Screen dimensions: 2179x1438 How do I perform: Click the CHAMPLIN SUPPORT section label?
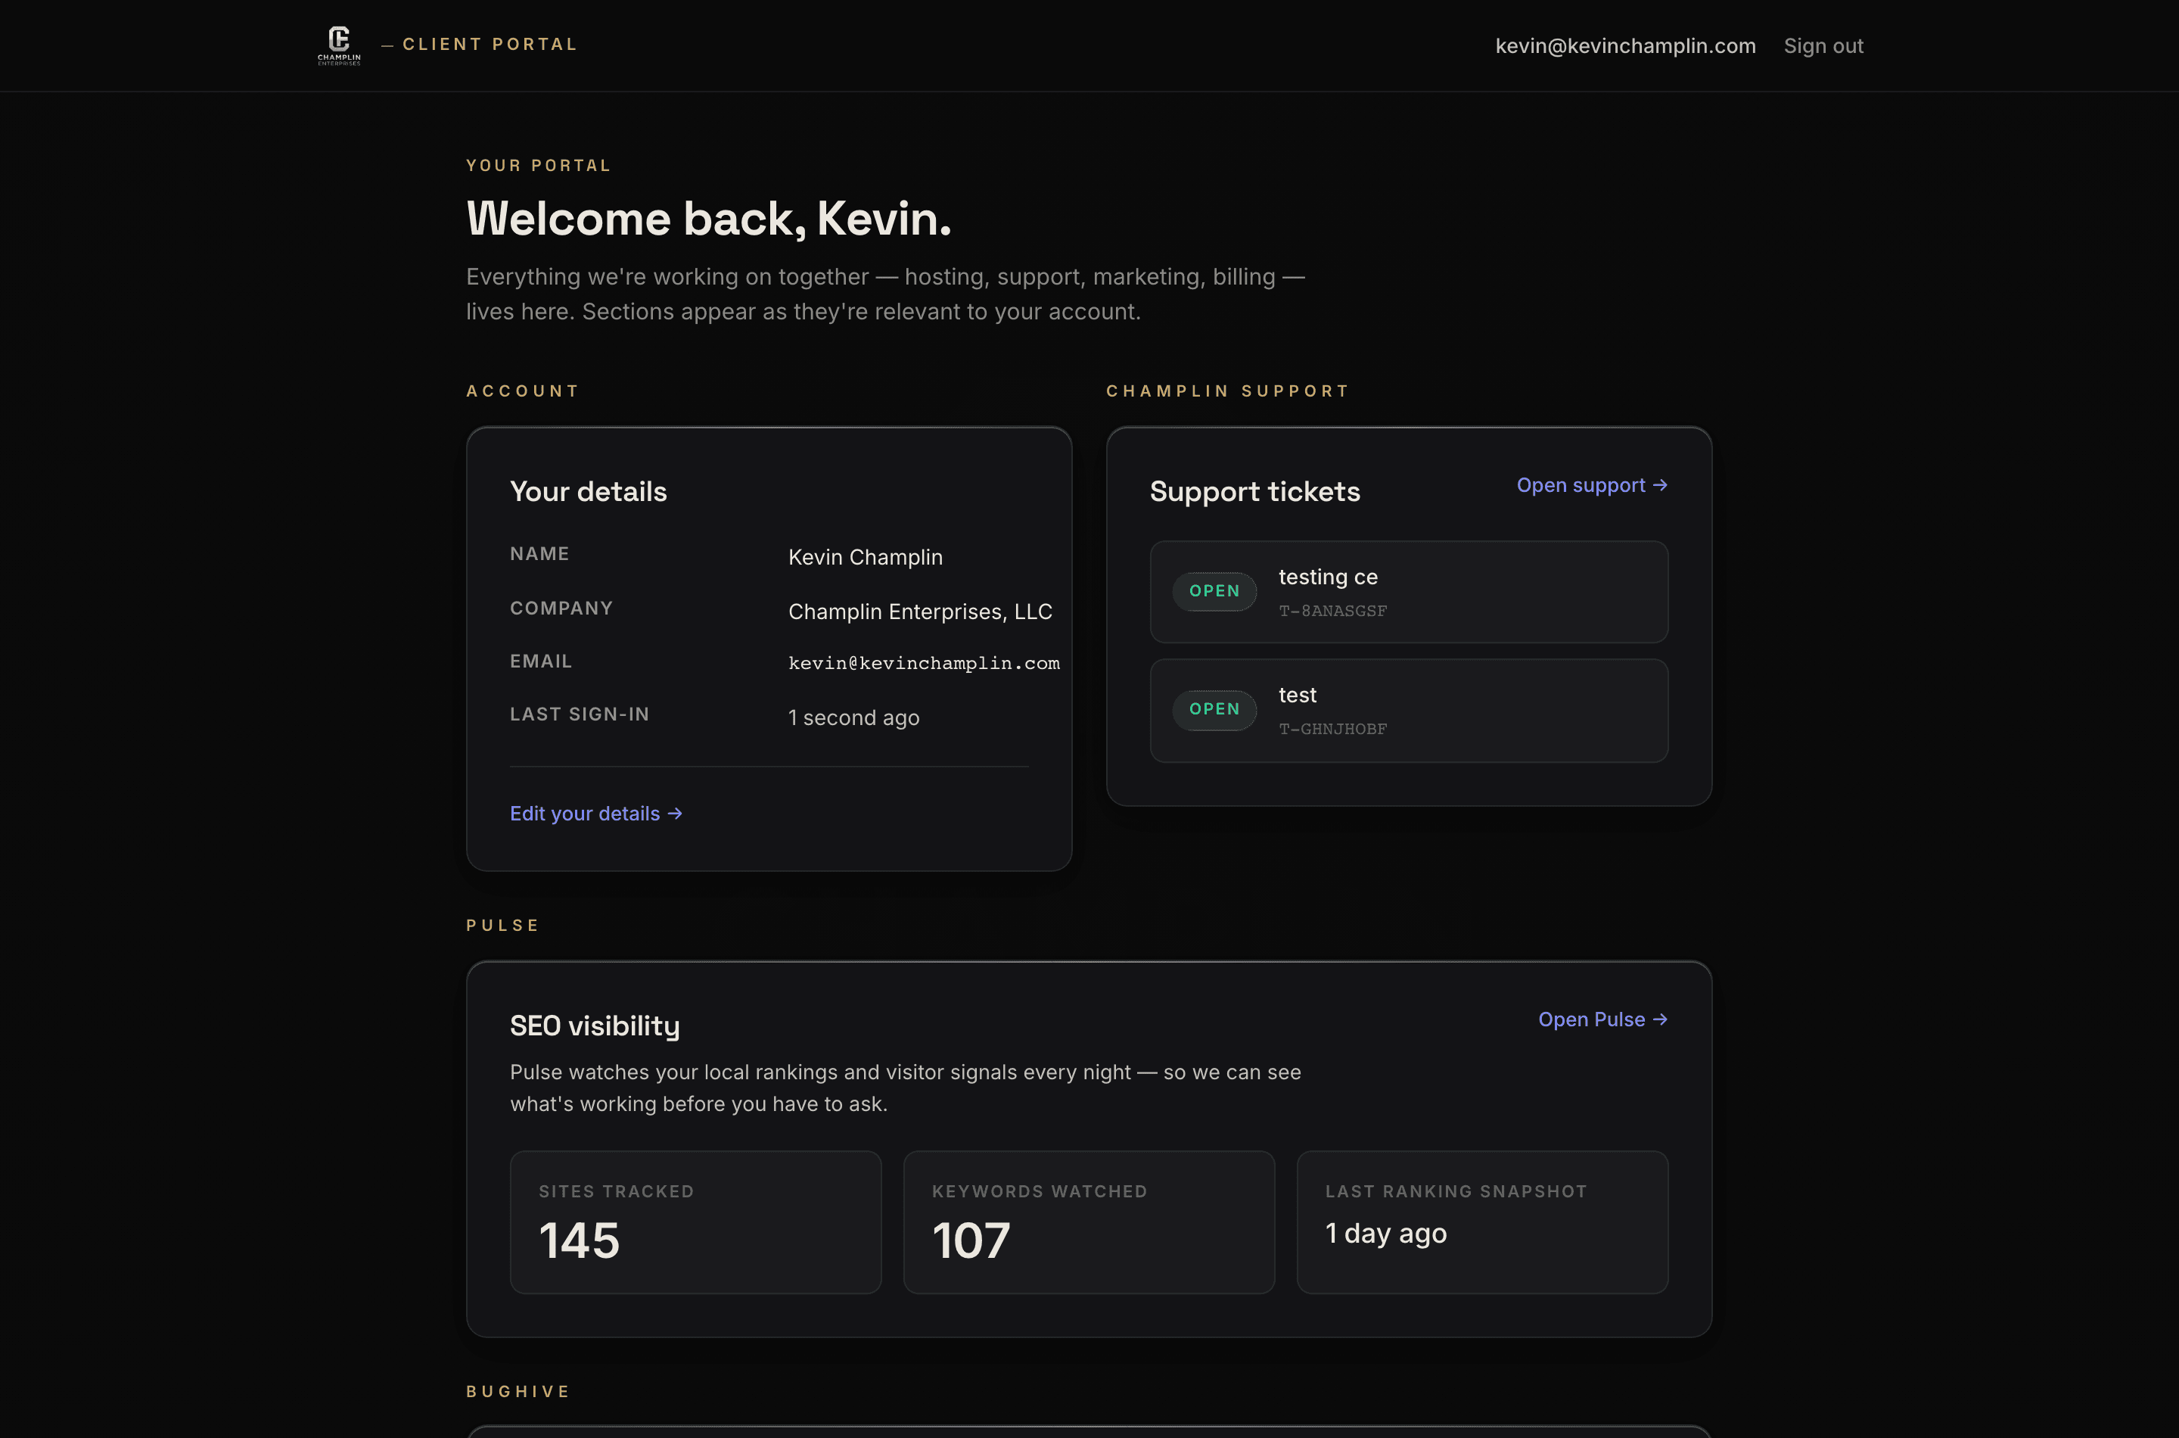(x=1226, y=391)
